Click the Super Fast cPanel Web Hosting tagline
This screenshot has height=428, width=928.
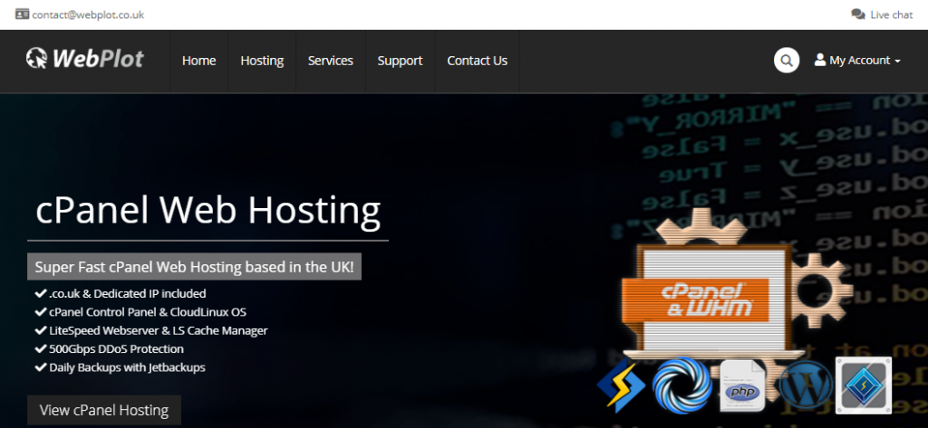(194, 267)
